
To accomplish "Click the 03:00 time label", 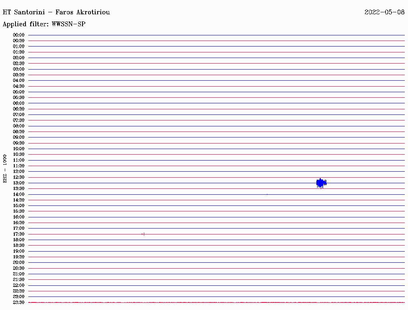I will (x=19, y=69).
